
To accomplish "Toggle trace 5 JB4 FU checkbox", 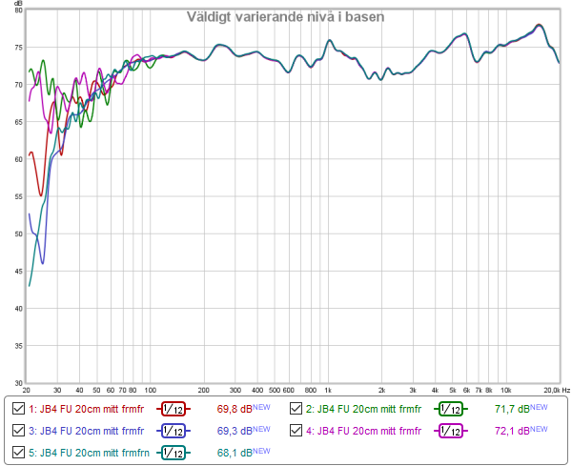I will pyautogui.click(x=18, y=453).
